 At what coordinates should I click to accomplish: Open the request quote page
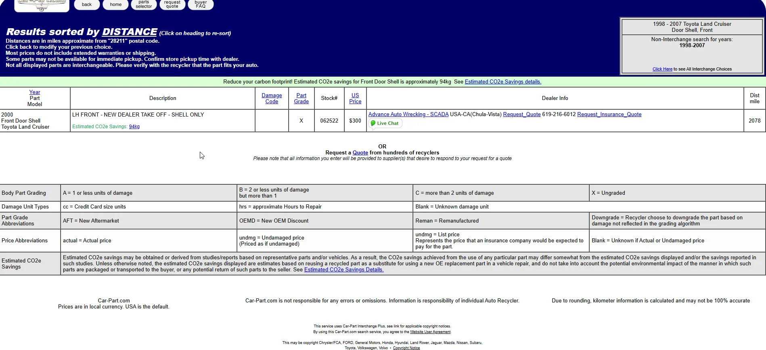pyautogui.click(x=172, y=4)
